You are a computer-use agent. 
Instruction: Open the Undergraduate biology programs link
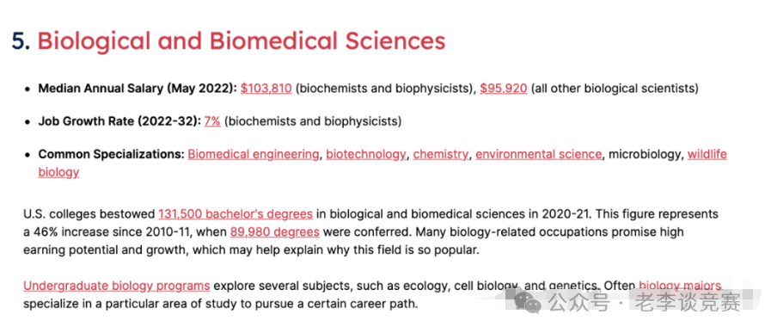pyautogui.click(x=117, y=286)
